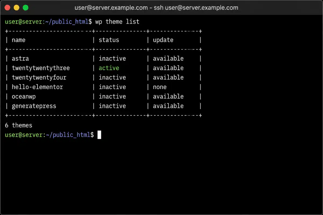Click 'available' update in astra row
323x215 pixels.
click(168, 59)
